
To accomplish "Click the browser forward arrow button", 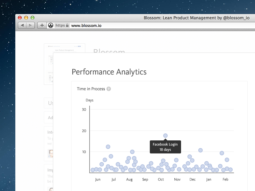I will point(30,25).
